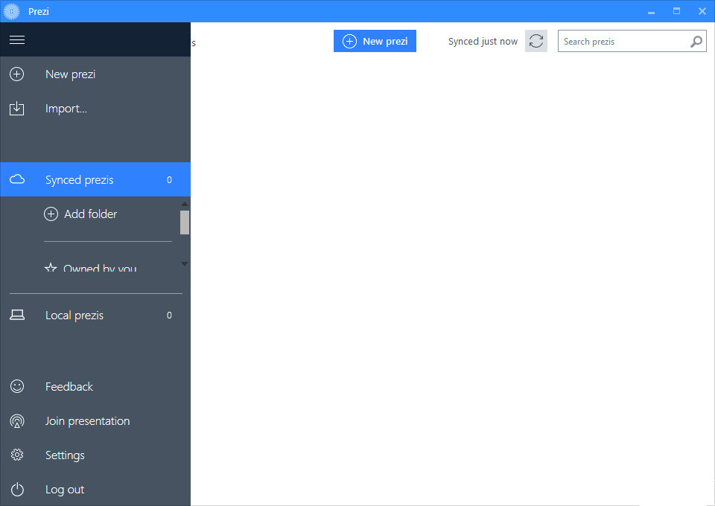Click the blue New prezi label in the top bar
This screenshot has width=715, height=506.
pos(385,42)
